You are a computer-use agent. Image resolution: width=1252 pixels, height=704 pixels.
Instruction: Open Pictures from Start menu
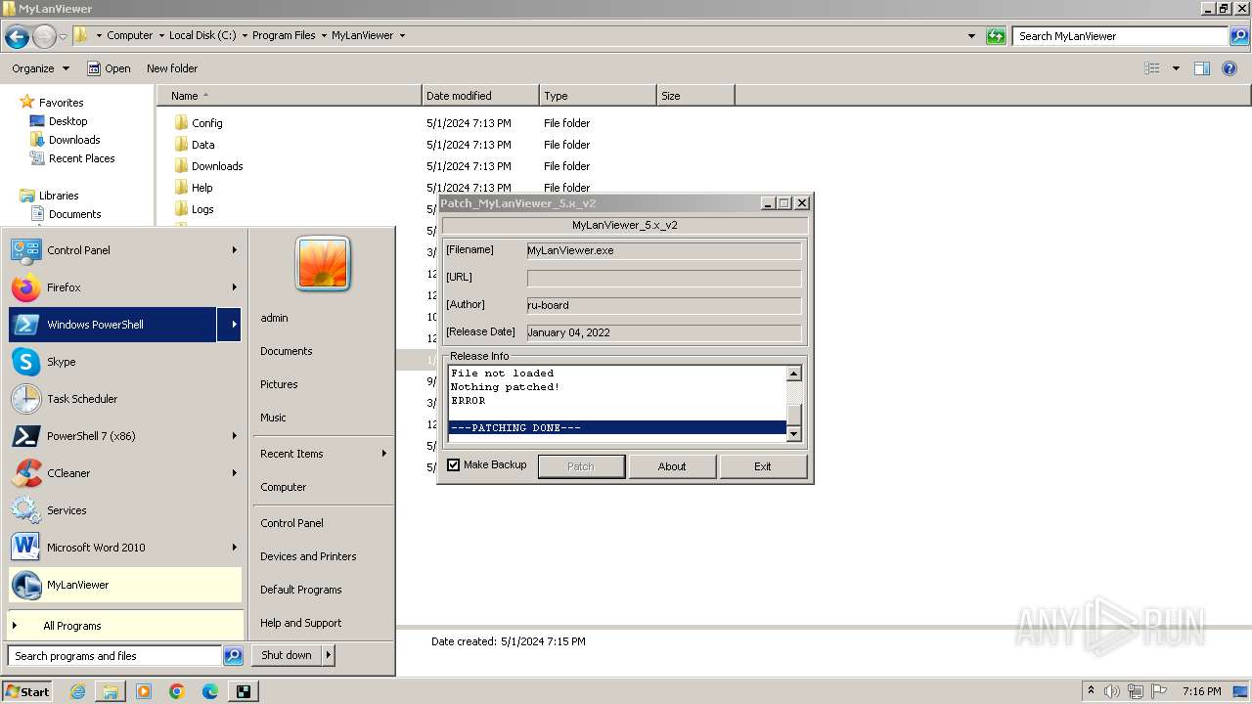tap(280, 384)
